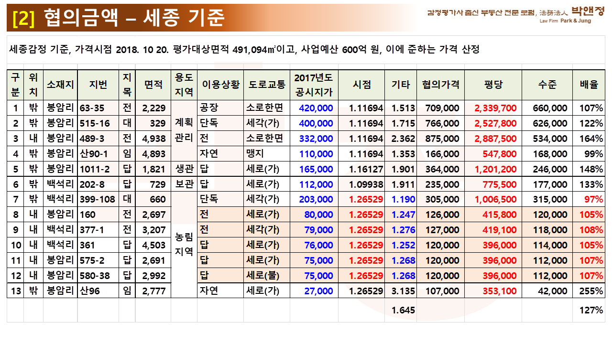
Task: Select the 127% average ratio in footer row
Action: coord(592,310)
